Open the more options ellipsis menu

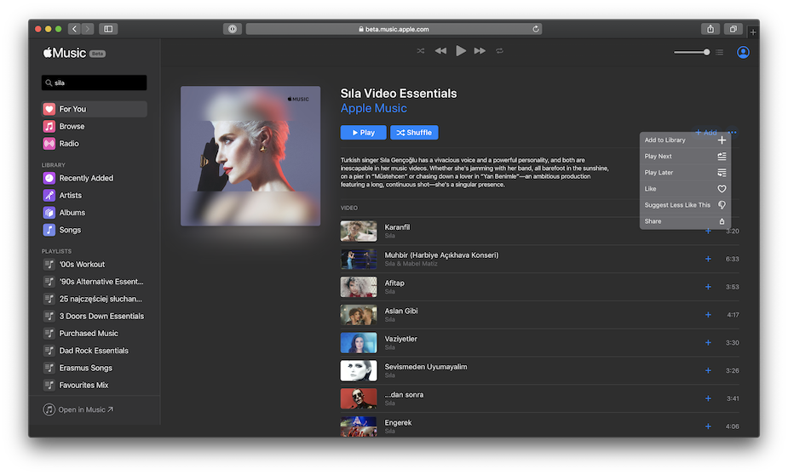733,133
